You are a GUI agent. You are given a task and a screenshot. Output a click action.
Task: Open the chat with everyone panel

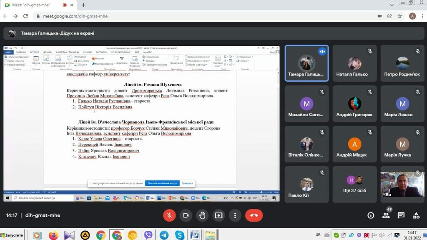point(401,215)
